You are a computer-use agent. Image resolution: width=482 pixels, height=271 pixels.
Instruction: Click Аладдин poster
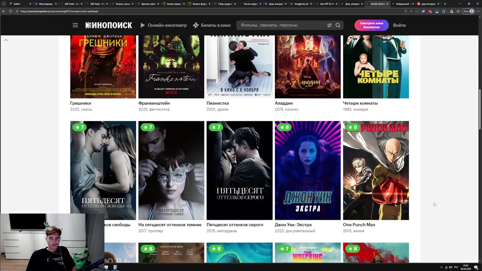point(308,67)
